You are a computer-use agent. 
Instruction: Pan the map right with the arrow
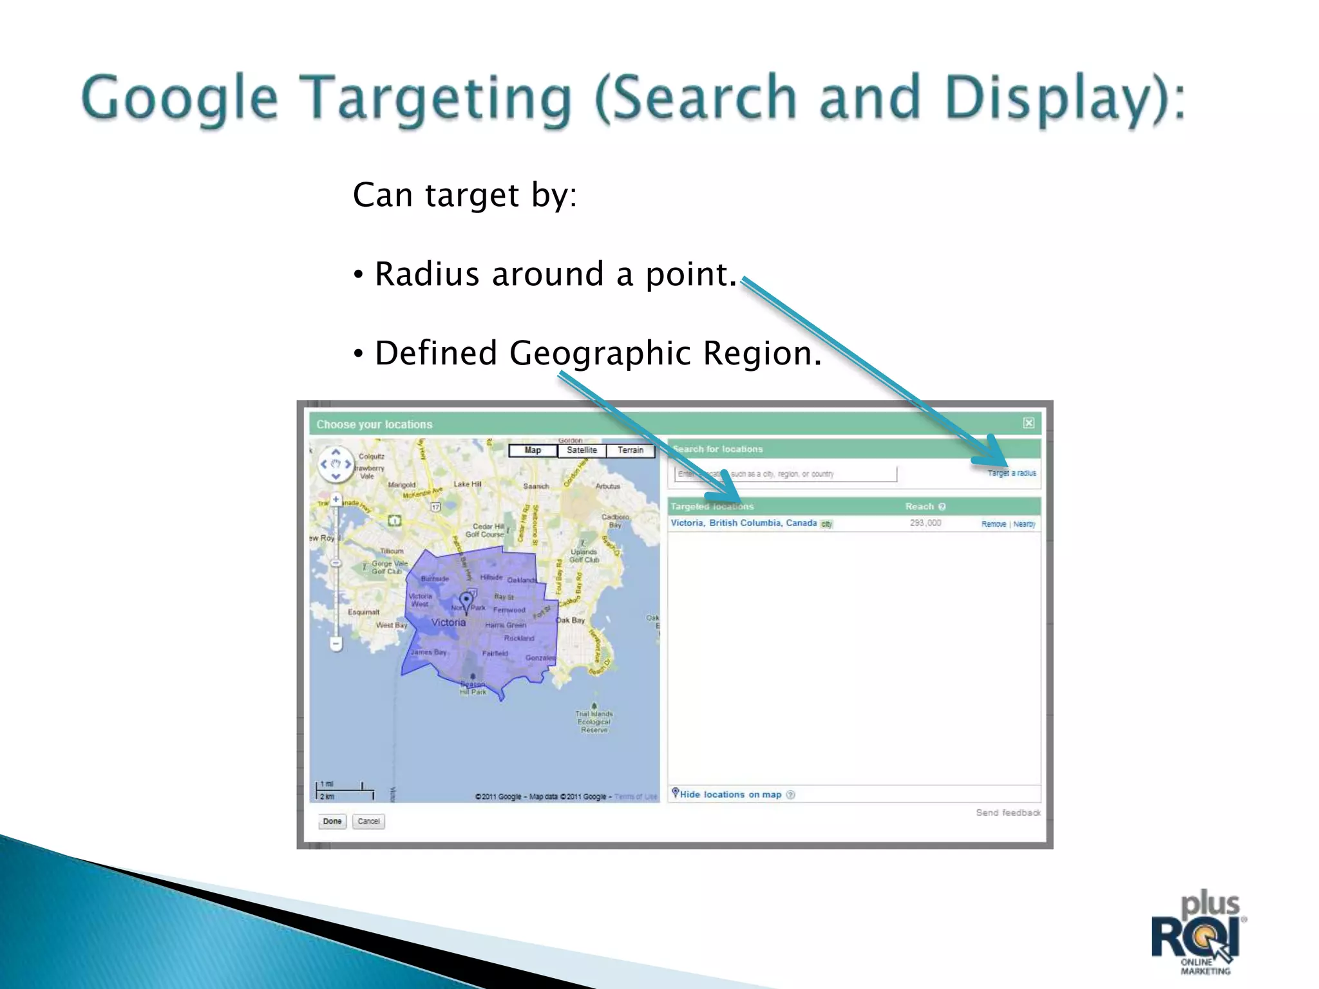point(348,464)
